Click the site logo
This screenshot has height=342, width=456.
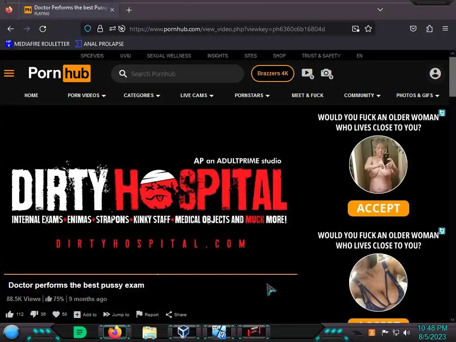pyautogui.click(x=59, y=73)
